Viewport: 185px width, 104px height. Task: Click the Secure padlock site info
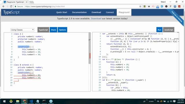click(18, 6)
